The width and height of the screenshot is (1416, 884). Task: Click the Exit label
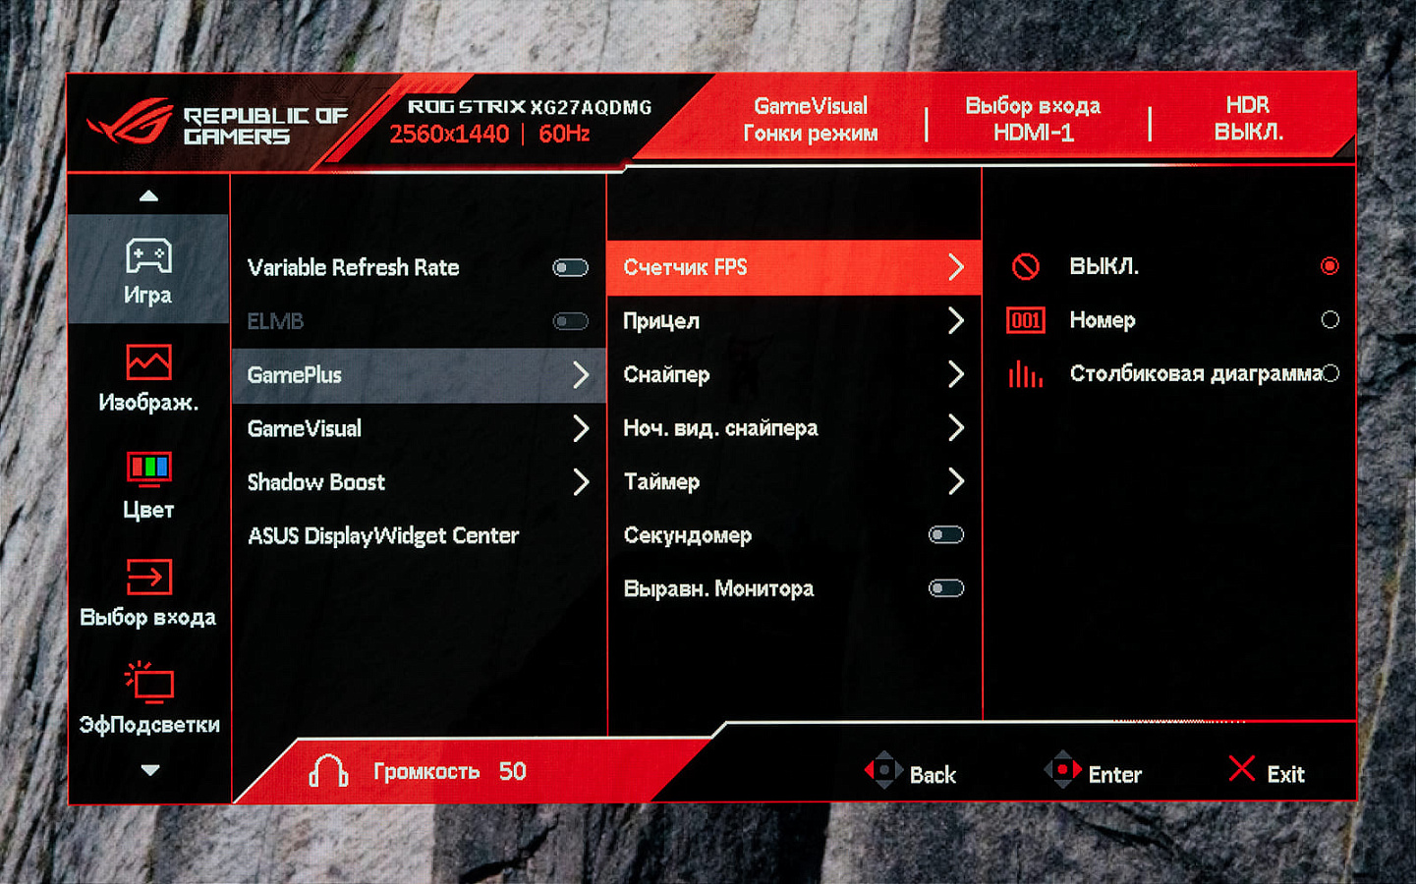pos(1285,775)
